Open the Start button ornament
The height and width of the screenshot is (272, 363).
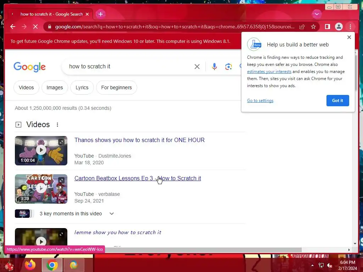tap(9, 266)
